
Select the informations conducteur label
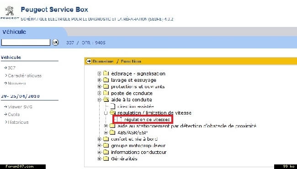pos(138,152)
